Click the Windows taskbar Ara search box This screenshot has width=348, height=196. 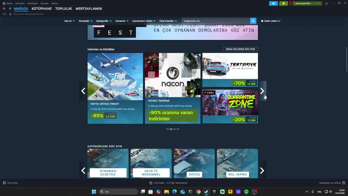click(x=118, y=192)
